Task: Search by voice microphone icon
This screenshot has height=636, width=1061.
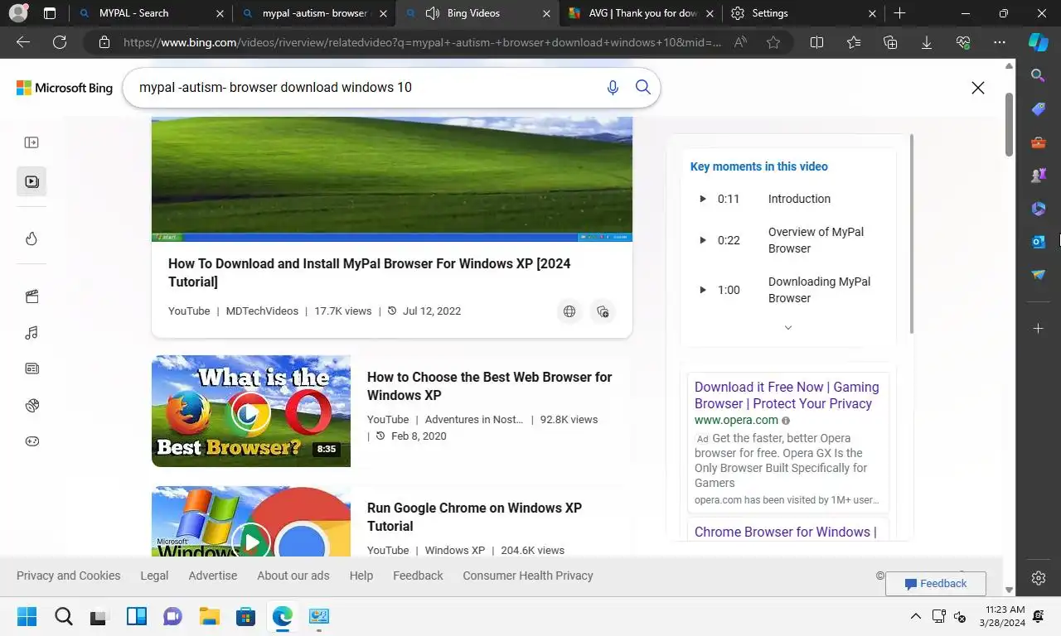Action: coord(613,88)
